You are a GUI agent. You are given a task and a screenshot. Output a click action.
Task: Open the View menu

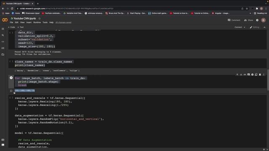tap(22, 22)
